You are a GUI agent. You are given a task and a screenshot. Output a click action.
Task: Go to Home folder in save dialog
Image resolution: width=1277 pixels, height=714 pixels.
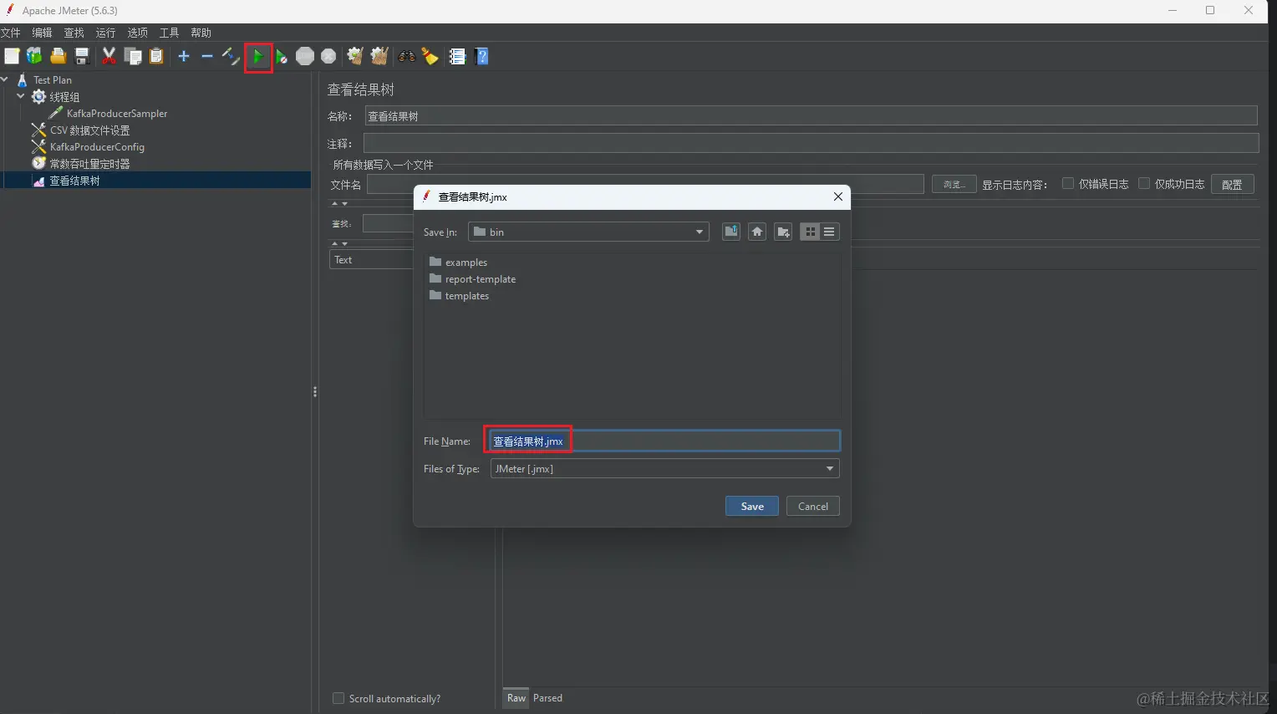tap(757, 232)
